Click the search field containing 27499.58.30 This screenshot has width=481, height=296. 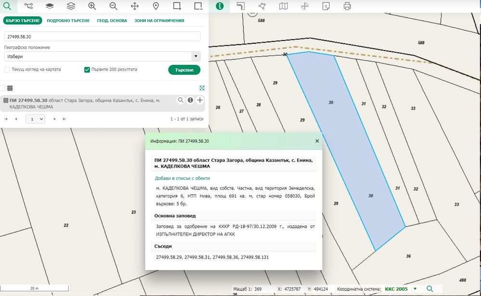pos(102,37)
